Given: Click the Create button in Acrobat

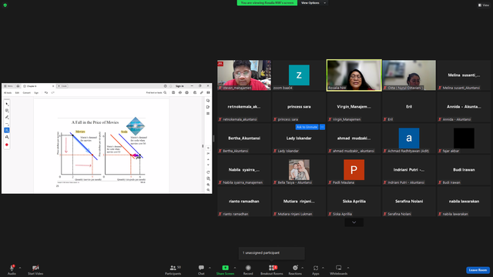Looking at the screenshot, I should pos(62,86).
